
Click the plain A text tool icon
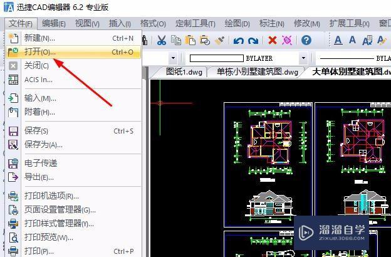pyautogui.click(x=352, y=39)
